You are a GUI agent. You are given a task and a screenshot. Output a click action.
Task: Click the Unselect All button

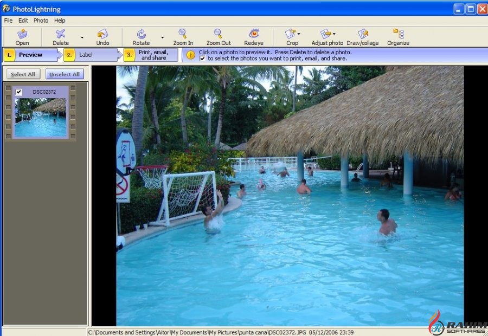(x=65, y=74)
